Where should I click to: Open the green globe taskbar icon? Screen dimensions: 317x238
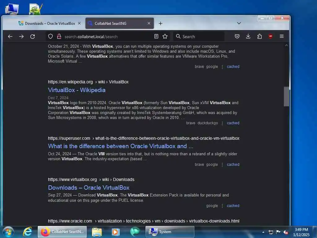(135, 232)
